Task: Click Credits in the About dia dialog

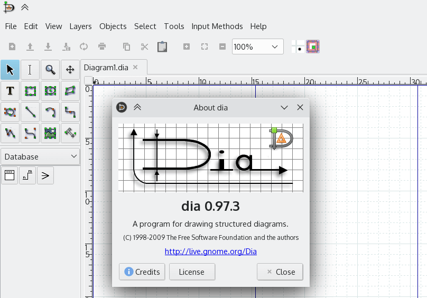Action: 142,272
